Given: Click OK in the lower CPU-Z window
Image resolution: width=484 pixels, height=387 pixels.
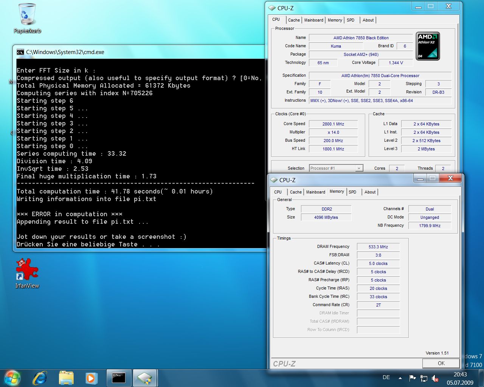Looking at the screenshot, I should click(x=441, y=363).
